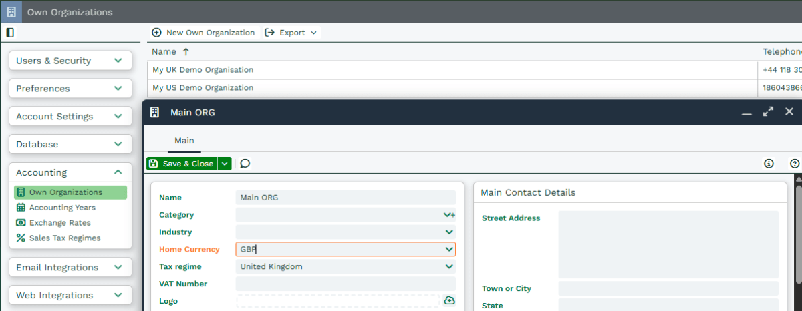
Task: Open the info circle icon
Action: pyautogui.click(x=769, y=164)
